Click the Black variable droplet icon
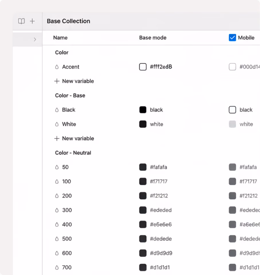The height and width of the screenshot is (275, 260). pyautogui.click(x=57, y=110)
